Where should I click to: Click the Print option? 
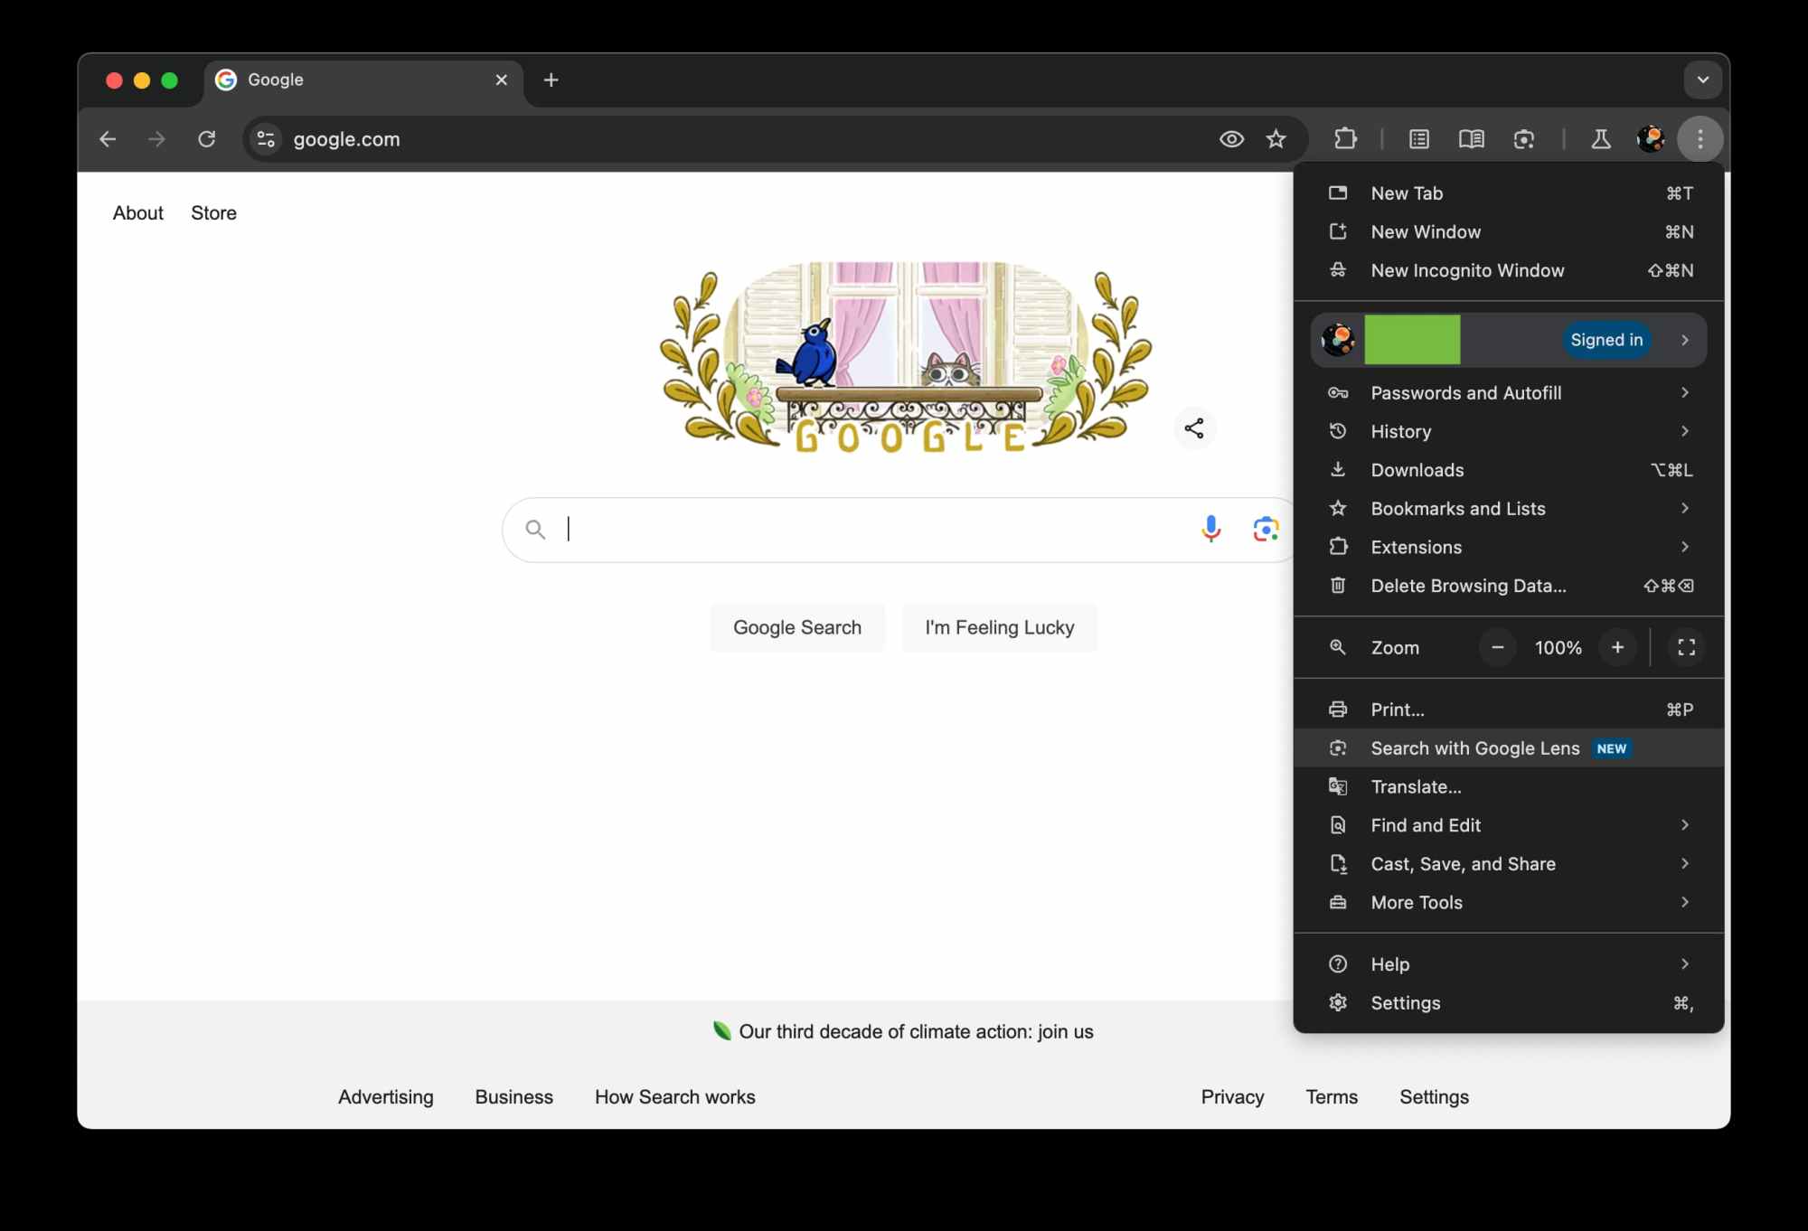tap(1398, 708)
